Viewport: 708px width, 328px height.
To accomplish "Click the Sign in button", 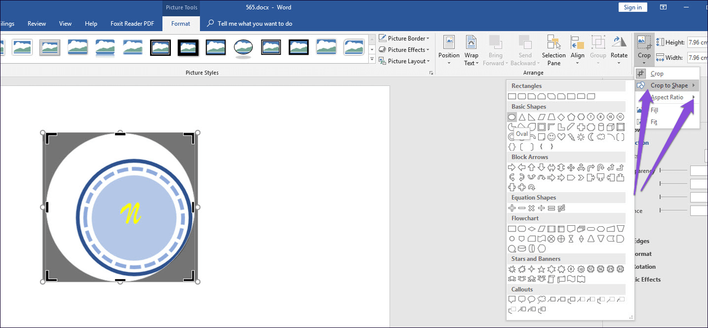I will pos(633,7).
